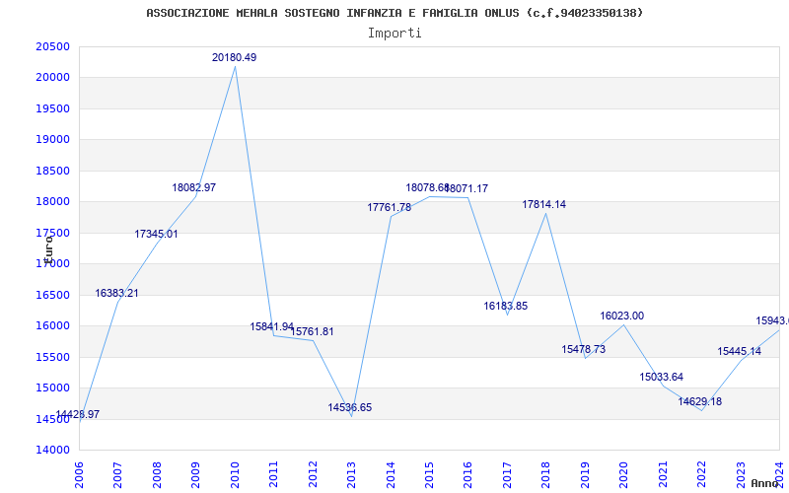Click the data label 15033.64
Viewport: 789px width, 493px height.
click(x=661, y=377)
